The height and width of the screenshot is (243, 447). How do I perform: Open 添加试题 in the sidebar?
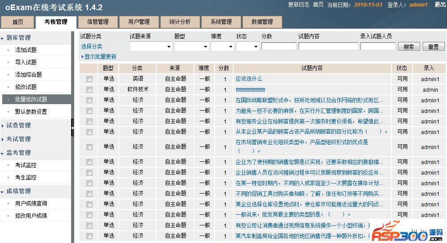pyautogui.click(x=26, y=50)
